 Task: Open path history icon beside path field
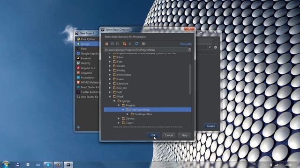pyautogui.click(x=189, y=50)
